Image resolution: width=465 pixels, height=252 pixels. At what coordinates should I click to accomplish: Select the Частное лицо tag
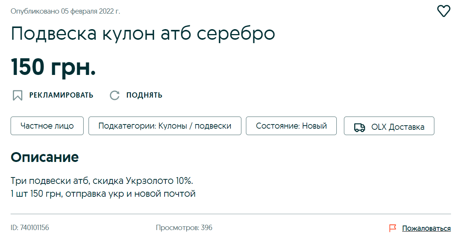47,126
